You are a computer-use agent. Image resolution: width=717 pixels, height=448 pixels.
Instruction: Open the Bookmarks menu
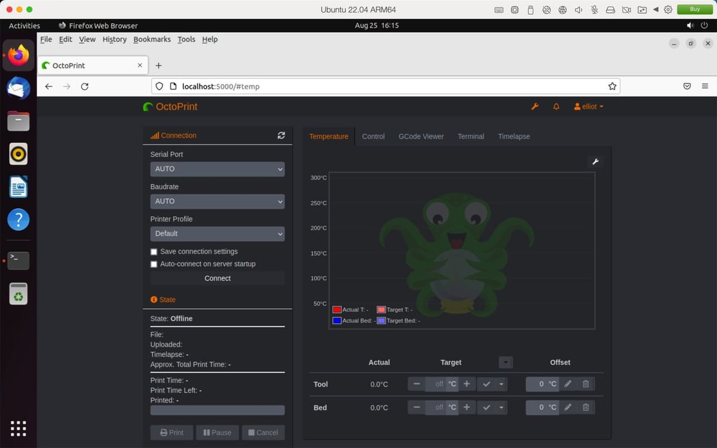[x=152, y=39]
